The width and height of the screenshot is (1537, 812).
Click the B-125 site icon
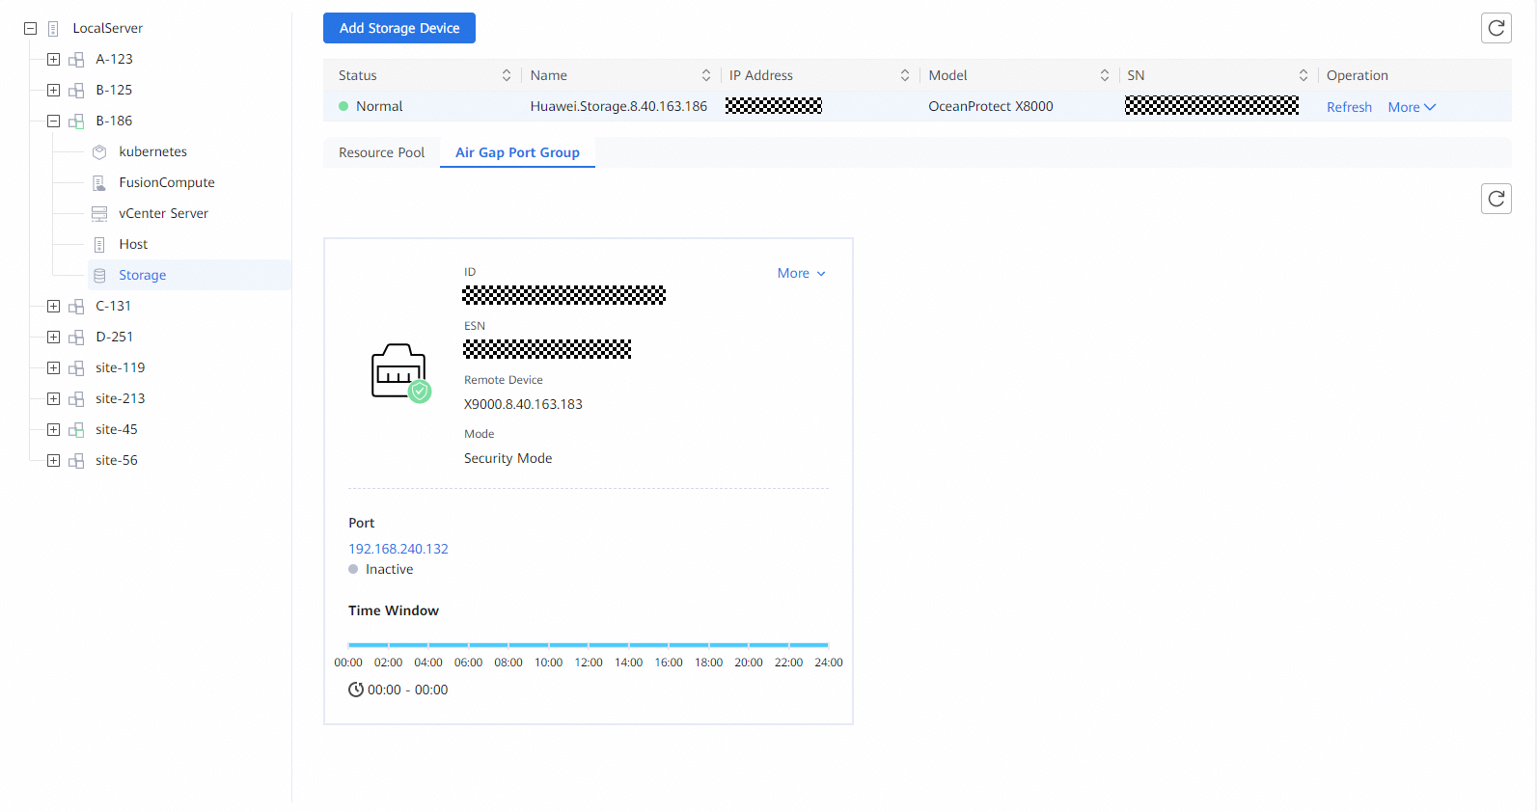pyautogui.click(x=76, y=91)
